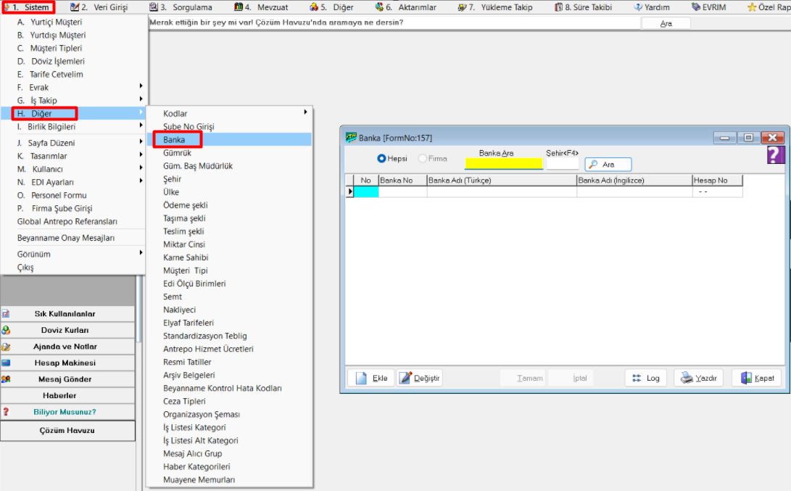Screen dimensions: 791x491
Task: Click the Süre Takibi menu icon
Action: click(x=559, y=7)
